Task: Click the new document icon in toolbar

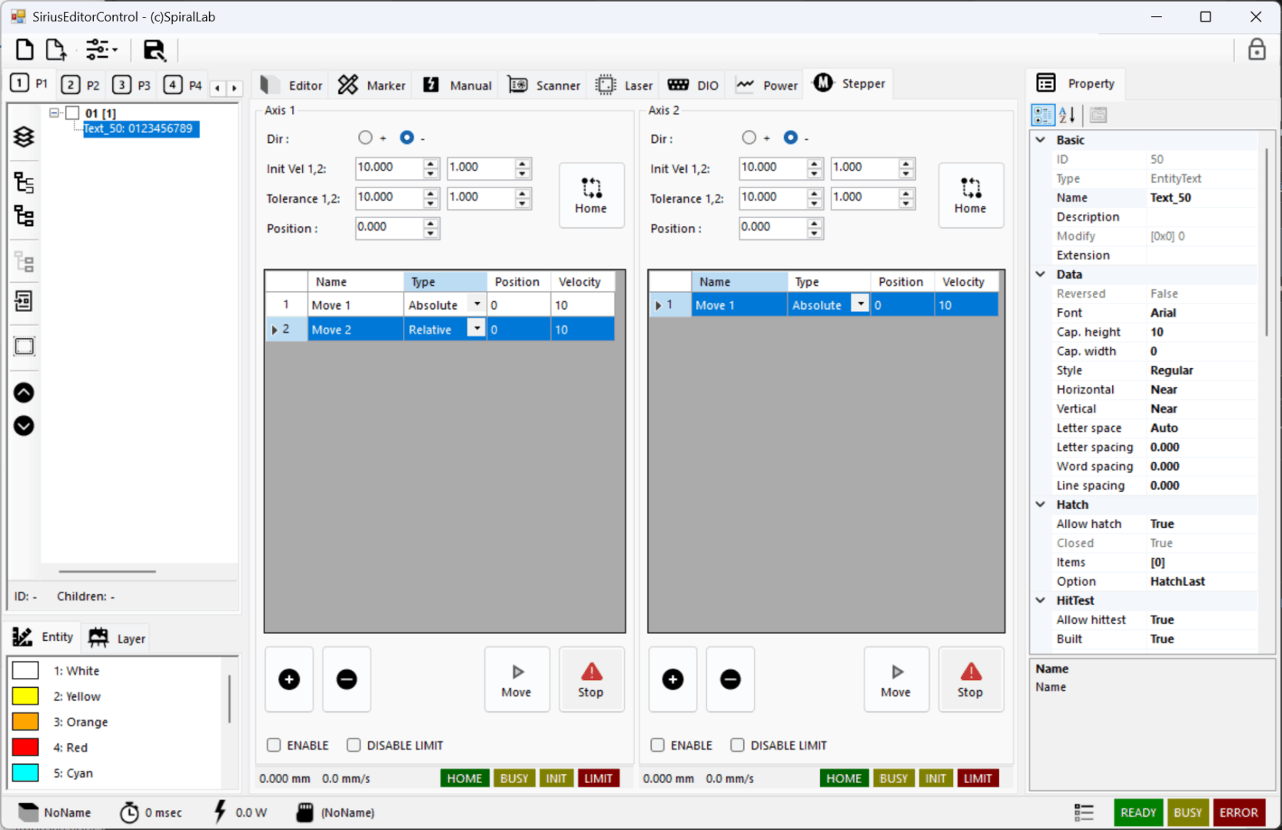Action: (25, 50)
